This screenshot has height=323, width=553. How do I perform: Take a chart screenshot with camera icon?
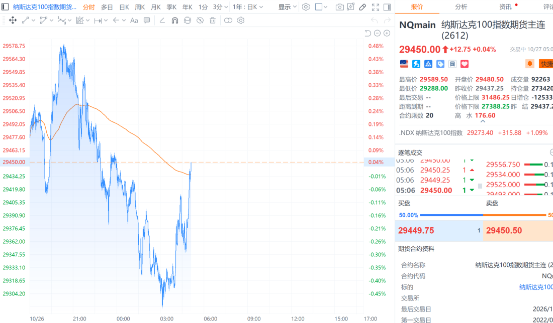click(x=339, y=7)
